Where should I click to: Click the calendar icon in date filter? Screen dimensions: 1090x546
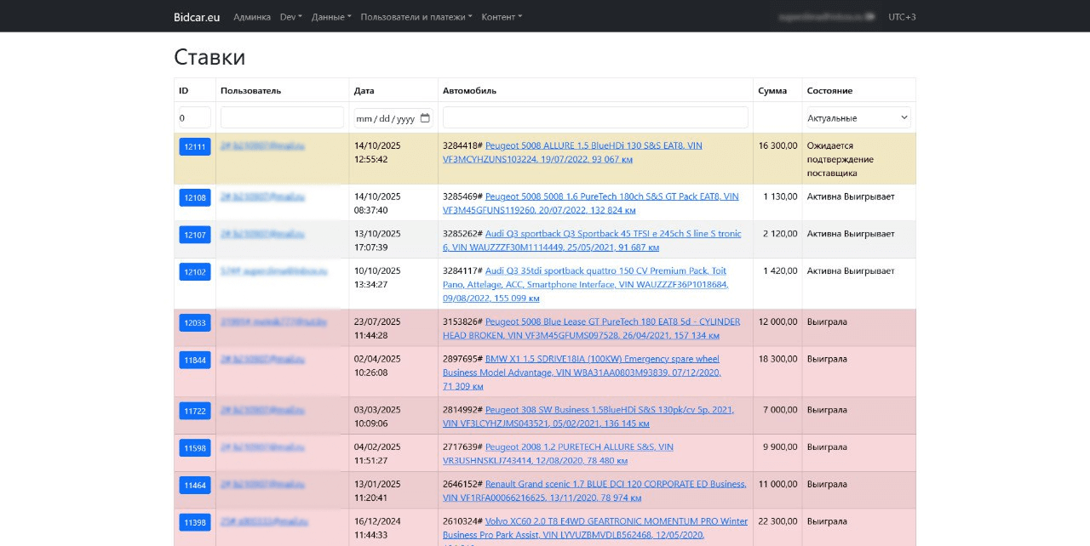(x=425, y=118)
